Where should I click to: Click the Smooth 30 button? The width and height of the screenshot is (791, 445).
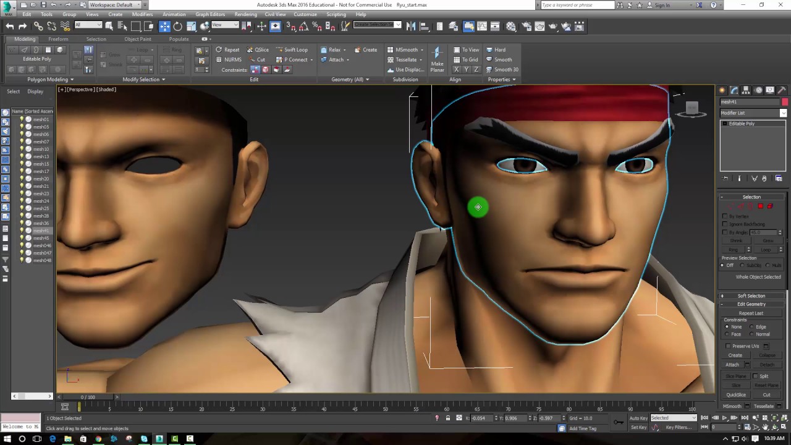click(x=502, y=70)
